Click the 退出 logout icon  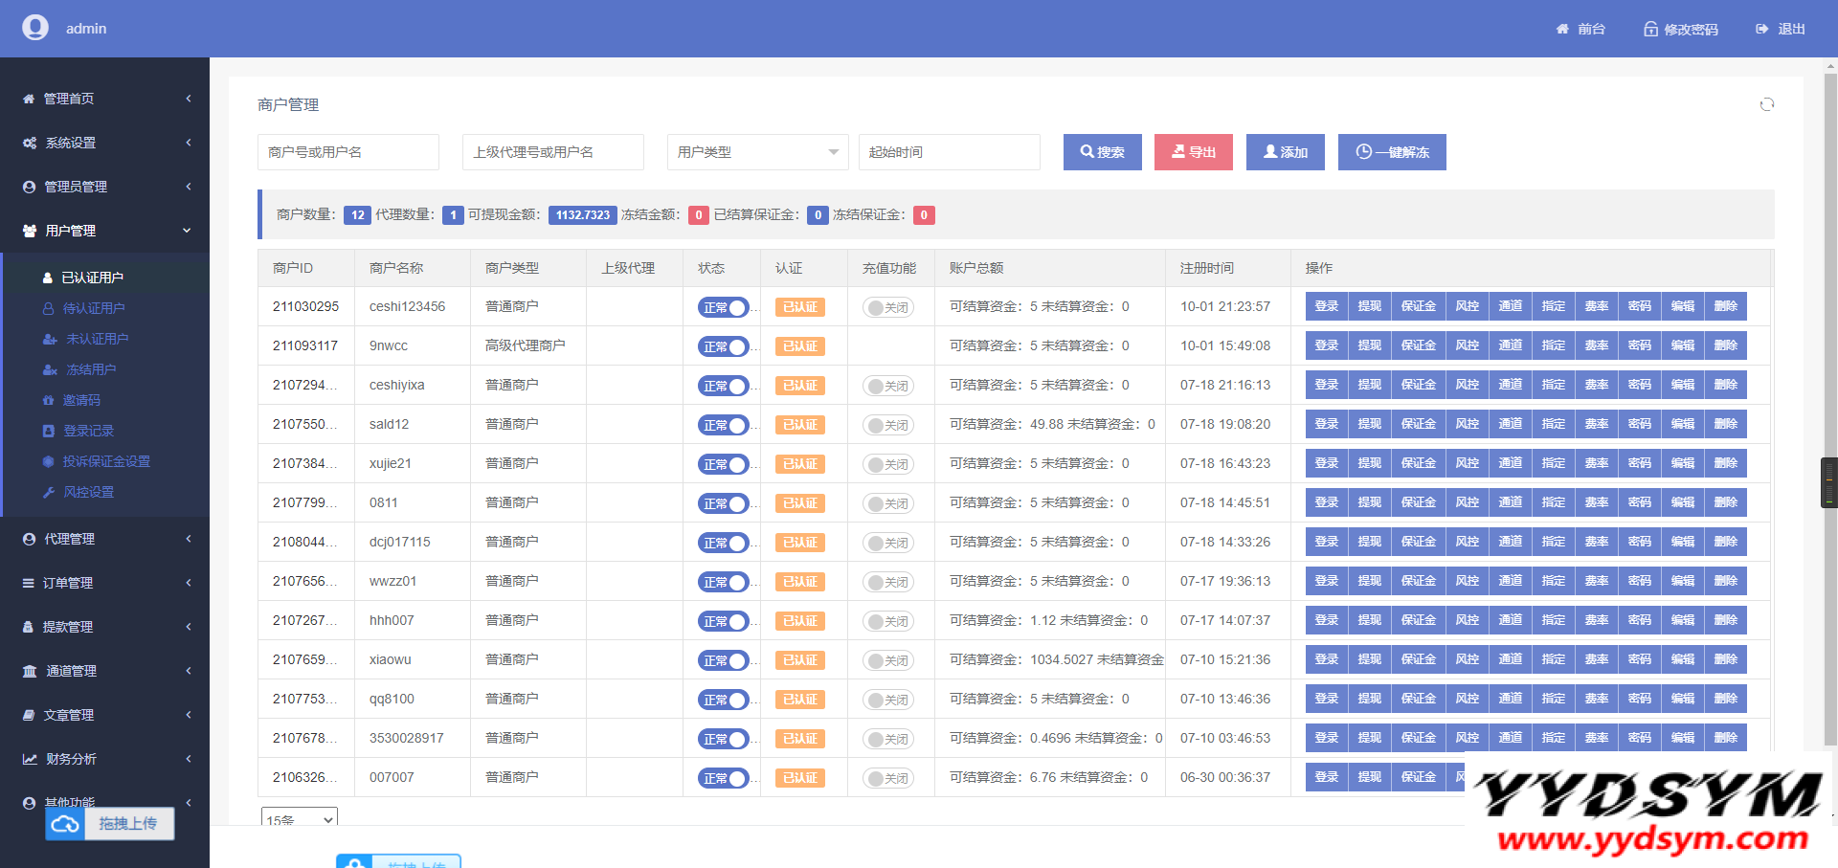(1761, 30)
